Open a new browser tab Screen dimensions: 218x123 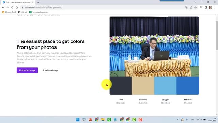(38, 2)
